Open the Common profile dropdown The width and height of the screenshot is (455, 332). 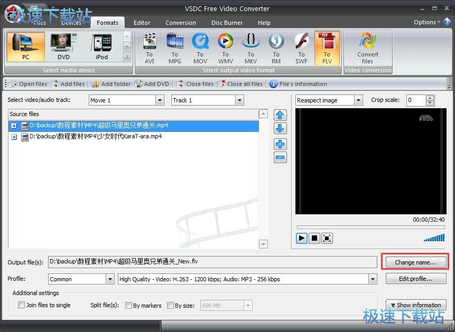(110, 279)
